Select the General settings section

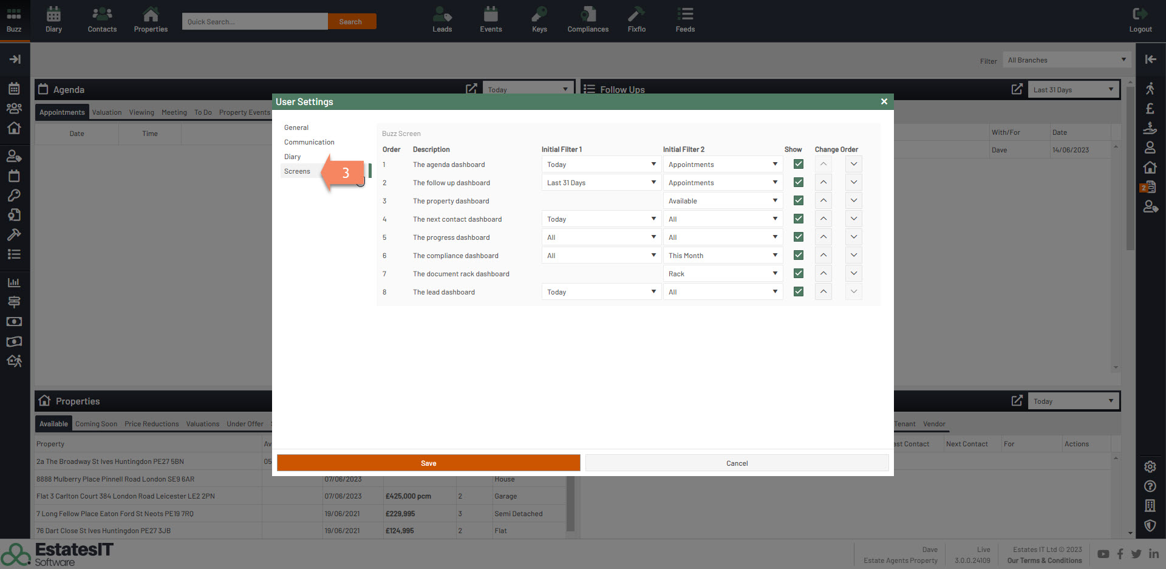296,128
